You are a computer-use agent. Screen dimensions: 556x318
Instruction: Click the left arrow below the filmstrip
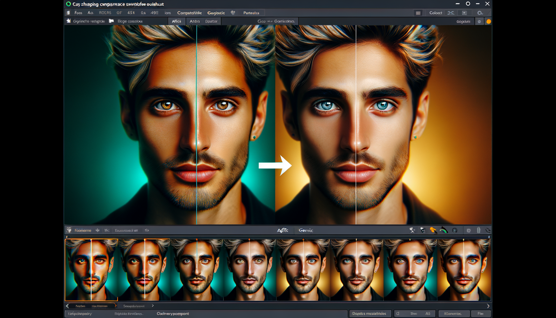pyautogui.click(x=67, y=306)
